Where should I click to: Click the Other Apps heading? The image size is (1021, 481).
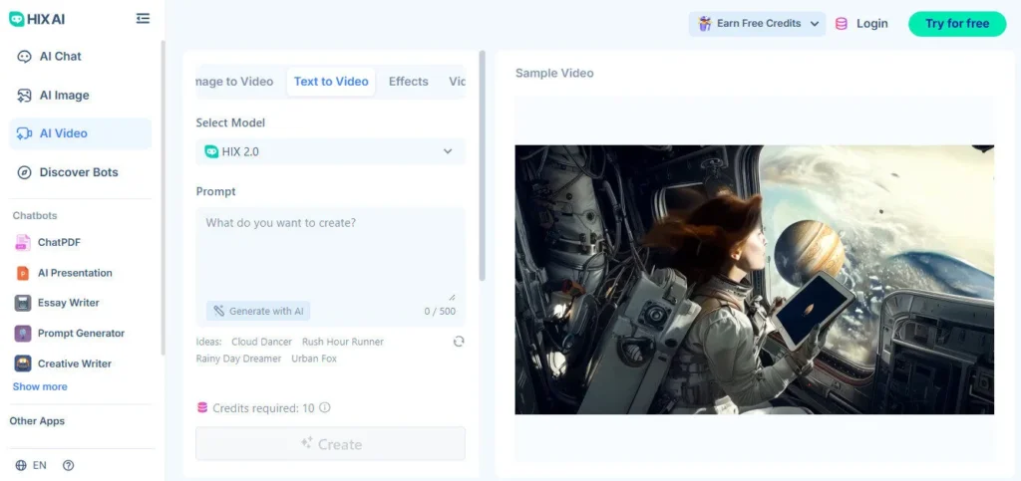pos(37,421)
